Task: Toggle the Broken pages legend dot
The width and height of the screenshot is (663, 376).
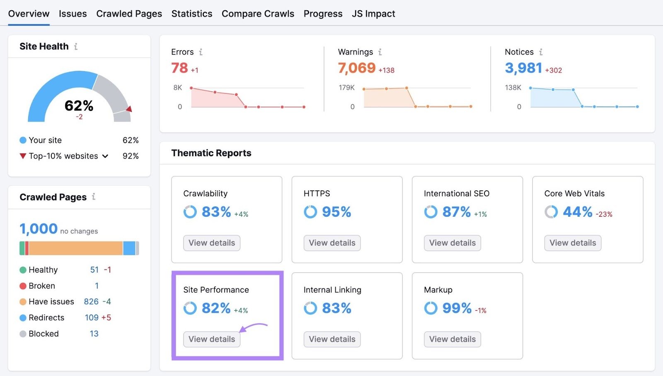Action: pyautogui.click(x=22, y=285)
